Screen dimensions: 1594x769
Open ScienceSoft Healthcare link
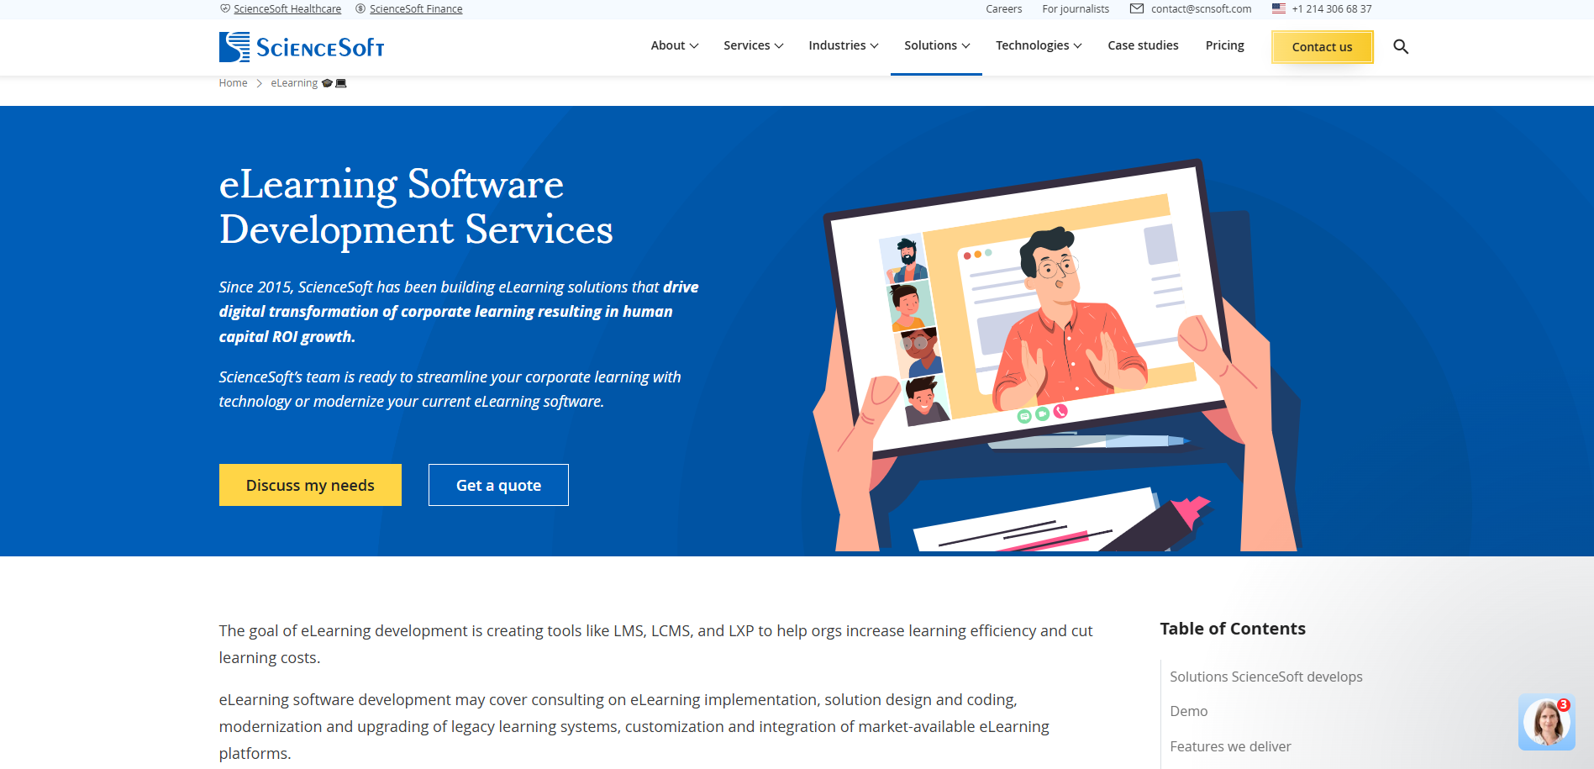pyautogui.click(x=287, y=8)
